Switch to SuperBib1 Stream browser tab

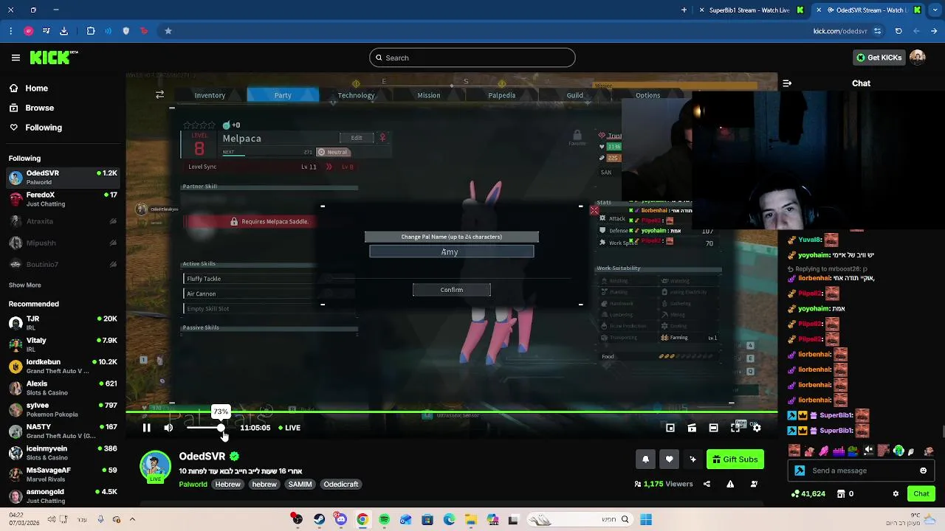click(749, 10)
